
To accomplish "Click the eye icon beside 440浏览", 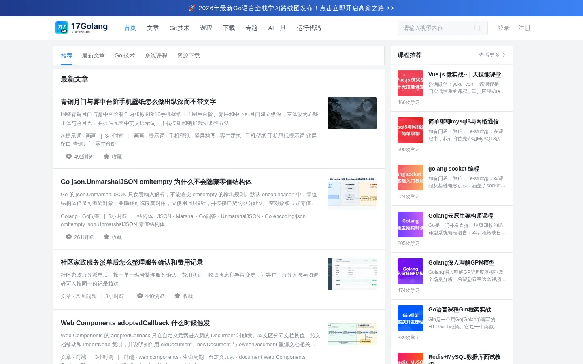I will 140,296.
